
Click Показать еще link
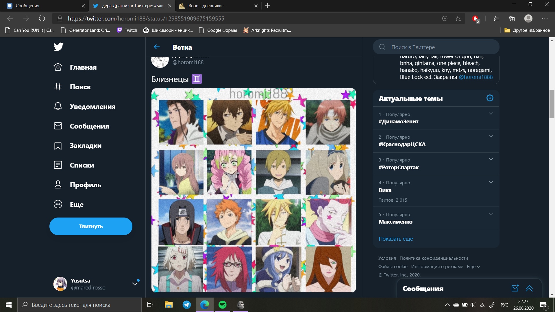396,239
